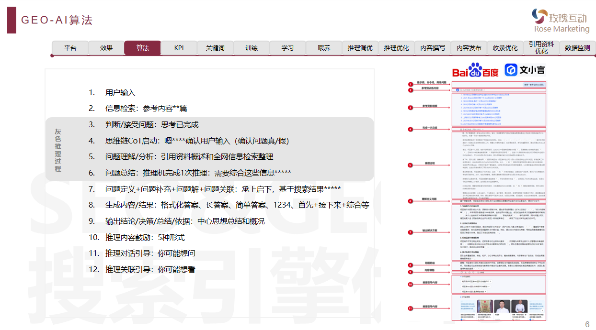The width and height of the screenshot is (596, 330).
Task: Click the vertical 灰色推理过程 label
Action: pos(58,150)
